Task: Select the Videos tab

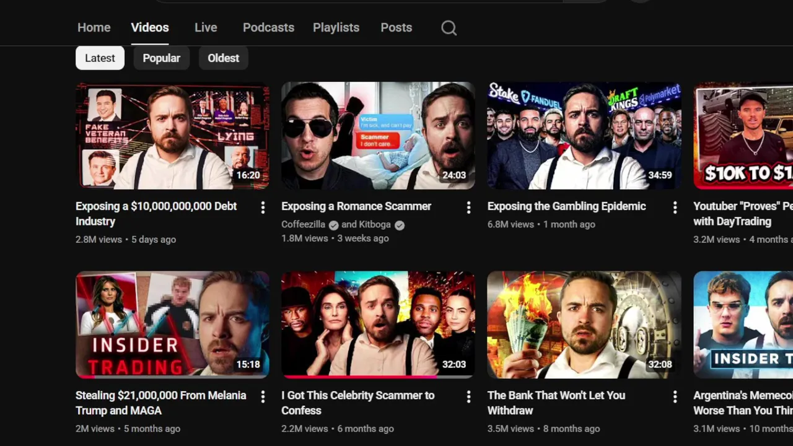Action: [150, 27]
